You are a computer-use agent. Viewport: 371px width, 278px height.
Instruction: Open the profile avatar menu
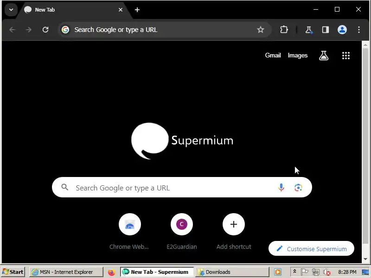pyautogui.click(x=342, y=30)
